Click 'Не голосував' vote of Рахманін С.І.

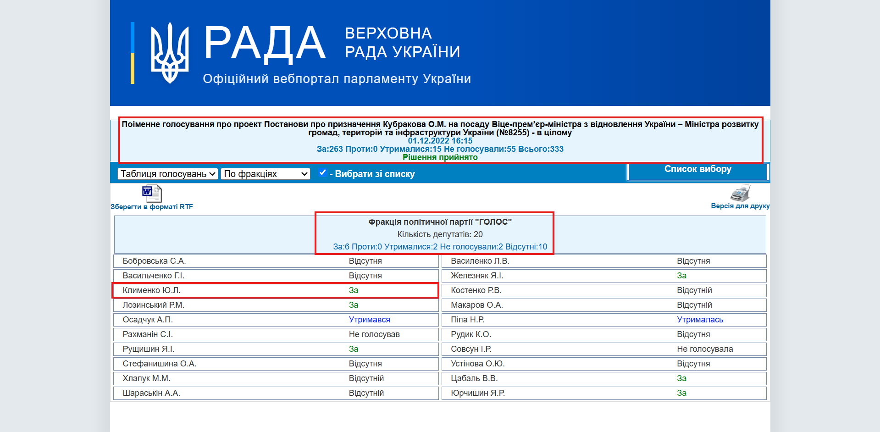click(374, 334)
